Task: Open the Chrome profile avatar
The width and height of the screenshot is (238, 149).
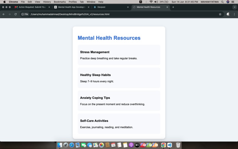Action: click(x=228, y=14)
